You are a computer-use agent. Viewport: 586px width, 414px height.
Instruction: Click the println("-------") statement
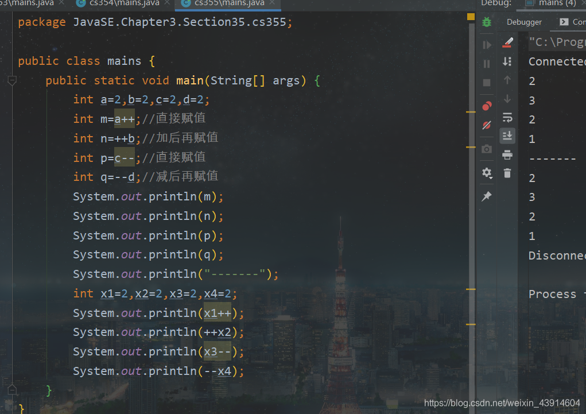tap(176, 274)
